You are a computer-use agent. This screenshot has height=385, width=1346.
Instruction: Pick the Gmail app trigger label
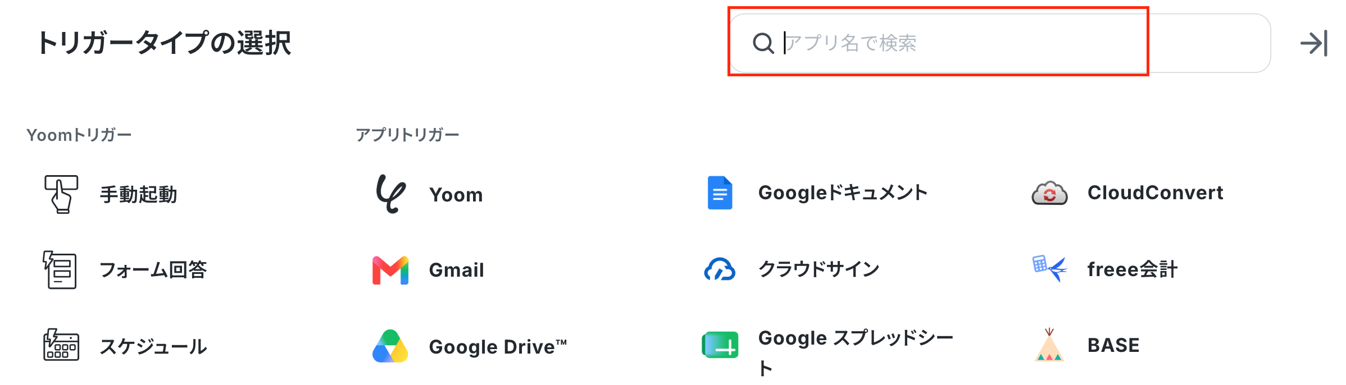(x=456, y=271)
